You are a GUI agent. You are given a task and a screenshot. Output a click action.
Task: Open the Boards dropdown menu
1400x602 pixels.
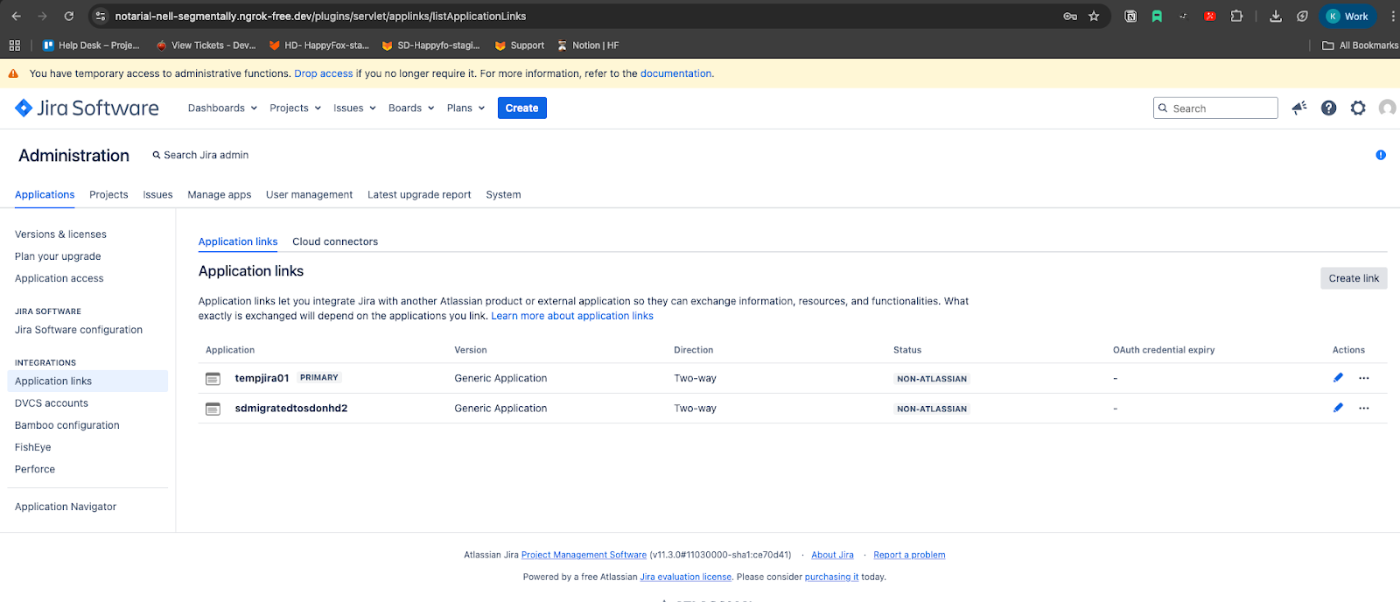pyautogui.click(x=410, y=108)
